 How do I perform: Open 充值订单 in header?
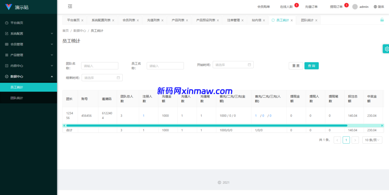[311, 7]
